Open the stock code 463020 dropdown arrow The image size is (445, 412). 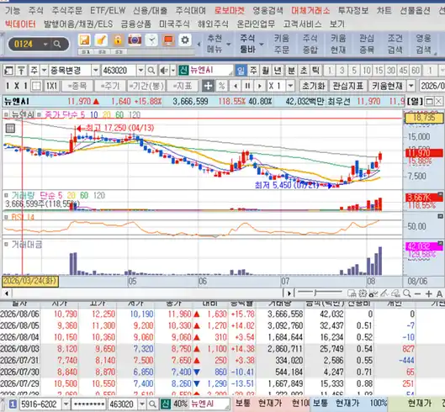tap(140, 71)
